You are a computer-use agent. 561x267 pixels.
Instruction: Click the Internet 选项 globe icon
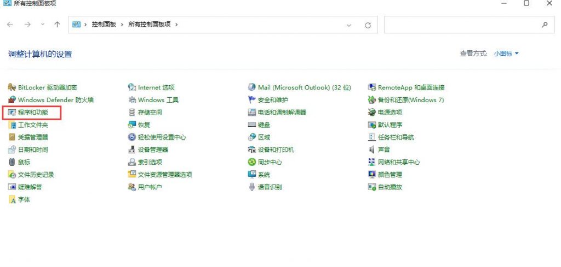(x=131, y=87)
